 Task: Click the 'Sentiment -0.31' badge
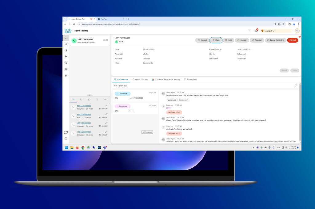coord(174,134)
